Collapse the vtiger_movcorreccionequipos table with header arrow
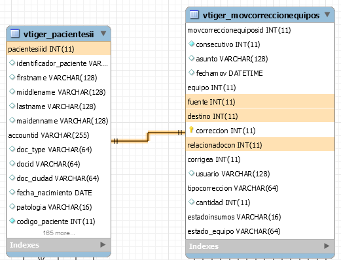Screen dimensions: 341x260 (327, 14)
